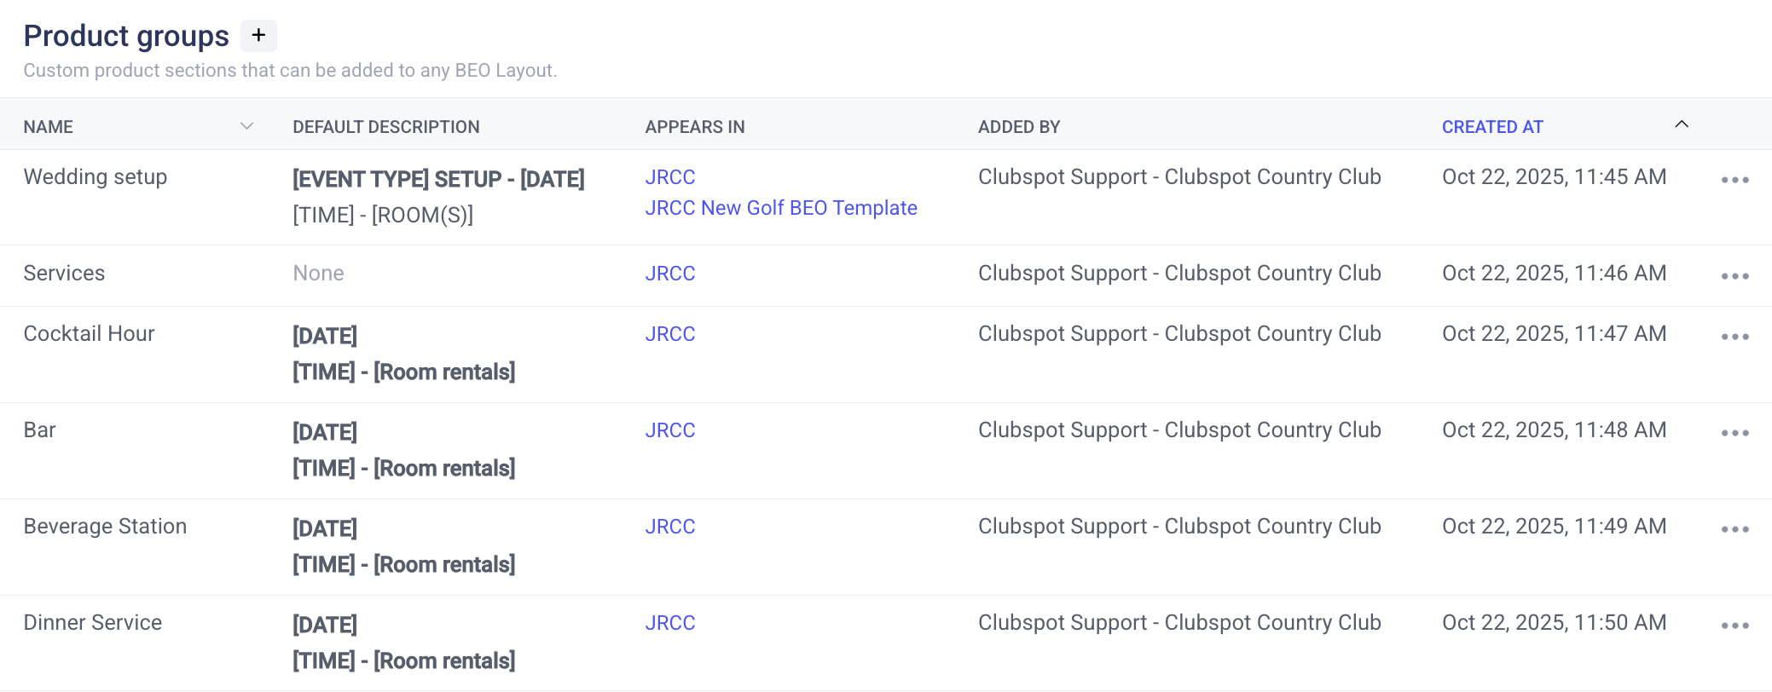Click the plus icon to add product group
1772x692 pixels.
click(x=258, y=36)
